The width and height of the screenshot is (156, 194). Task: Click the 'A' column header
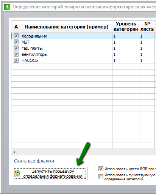pos(16,27)
